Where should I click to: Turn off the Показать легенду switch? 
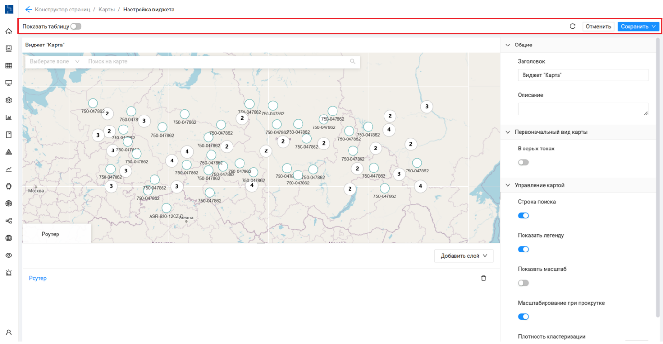523,249
